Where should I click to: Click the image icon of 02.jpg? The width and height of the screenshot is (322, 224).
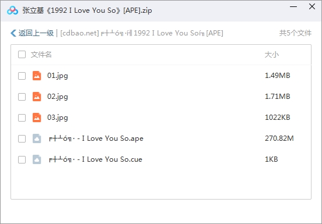[x=37, y=97]
